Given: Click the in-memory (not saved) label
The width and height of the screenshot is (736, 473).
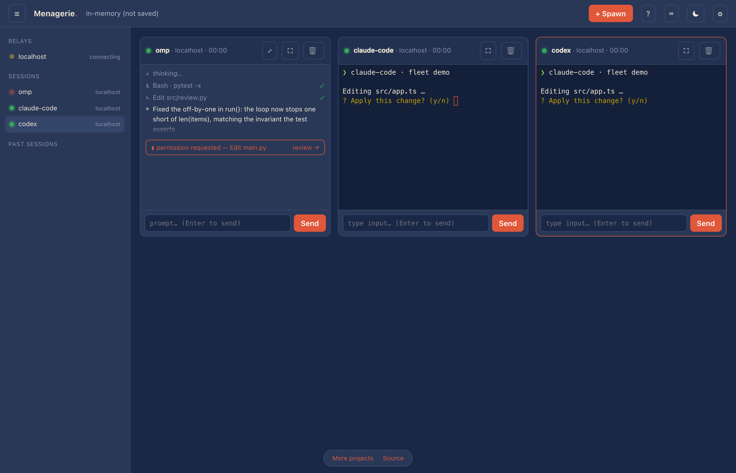Looking at the screenshot, I should 122,13.
